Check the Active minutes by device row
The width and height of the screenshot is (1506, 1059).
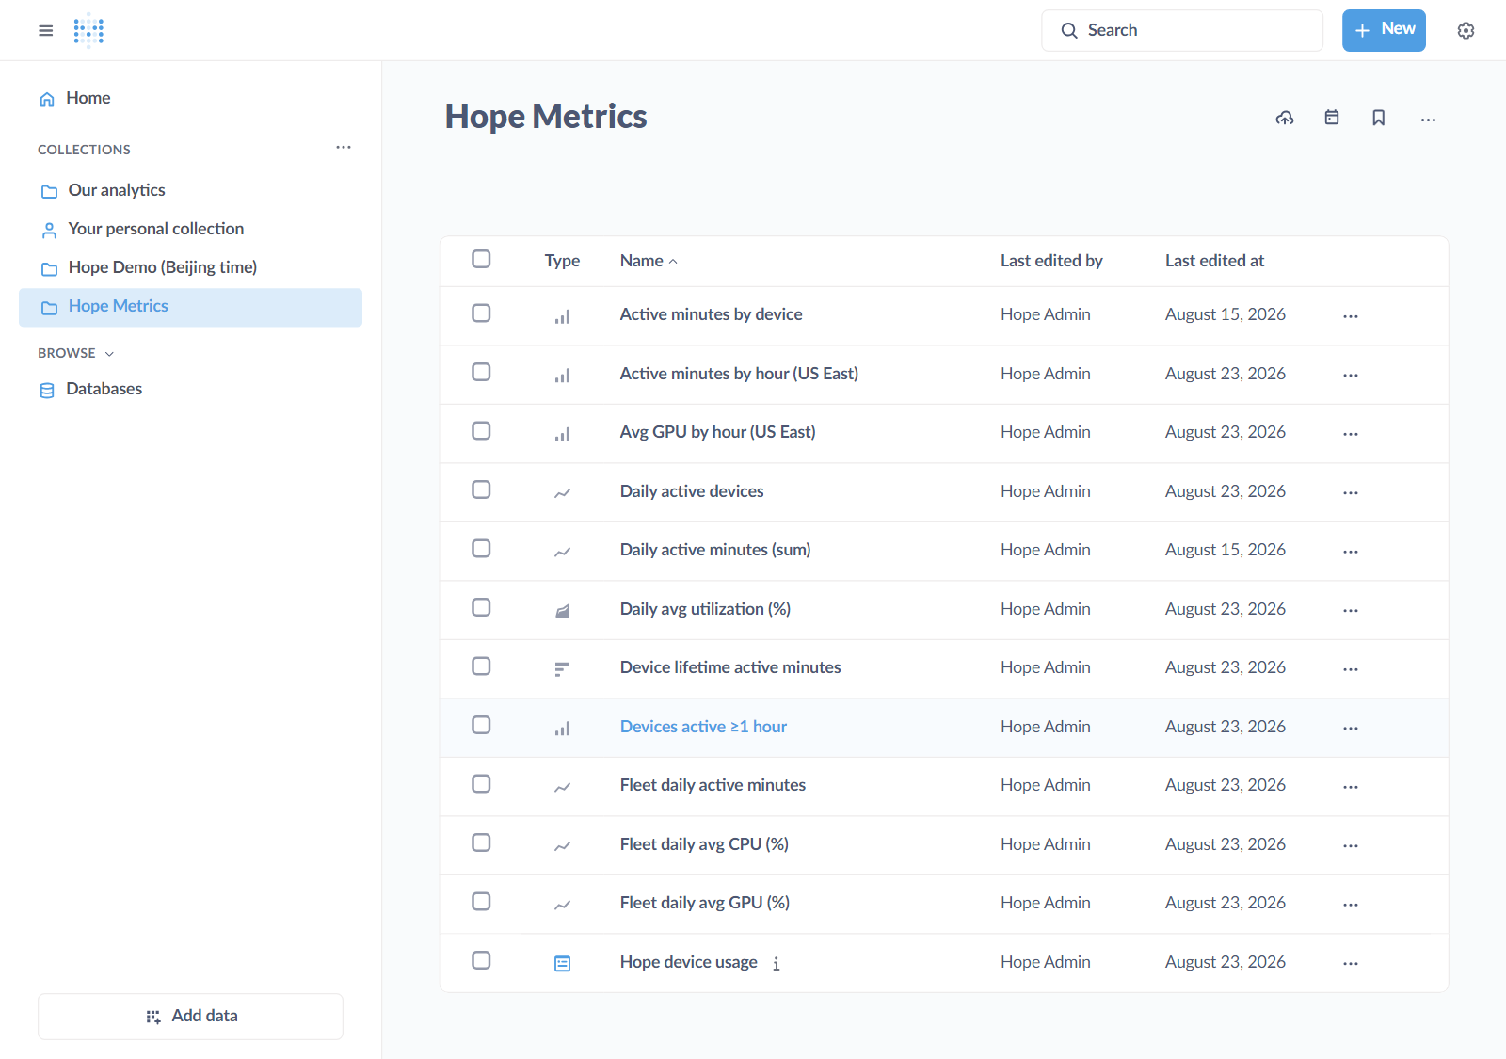tap(481, 313)
